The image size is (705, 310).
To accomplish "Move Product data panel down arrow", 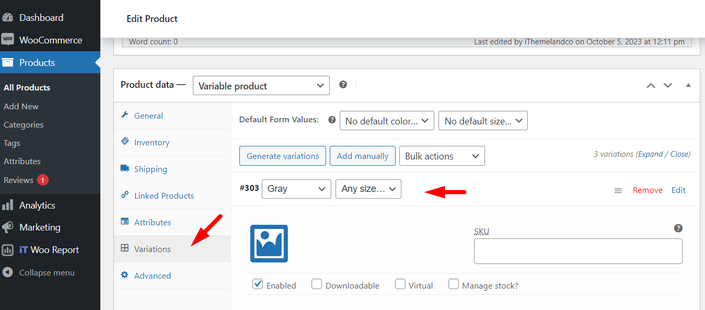I will click(668, 85).
